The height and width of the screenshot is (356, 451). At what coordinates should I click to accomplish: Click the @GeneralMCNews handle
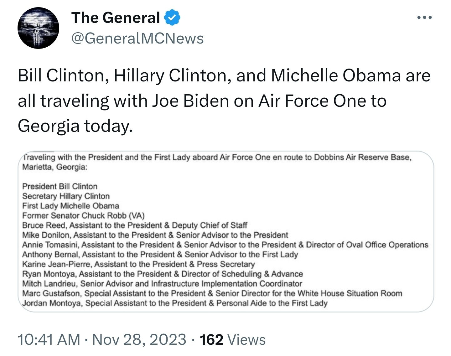(137, 39)
